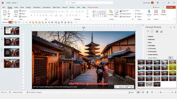Image resolution: width=177 pixels, height=99 pixels.
Task: Switch to the Picture Format tab
Action: point(93,7)
